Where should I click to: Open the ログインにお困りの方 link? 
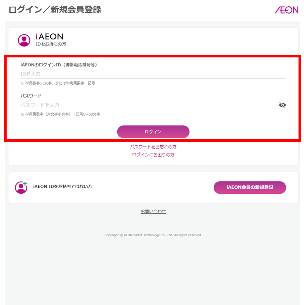tap(153, 155)
